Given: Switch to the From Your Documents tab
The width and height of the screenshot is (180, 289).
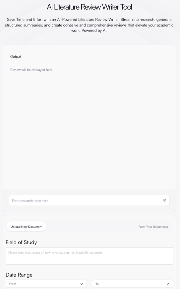Looking at the screenshot, I should point(153,227).
